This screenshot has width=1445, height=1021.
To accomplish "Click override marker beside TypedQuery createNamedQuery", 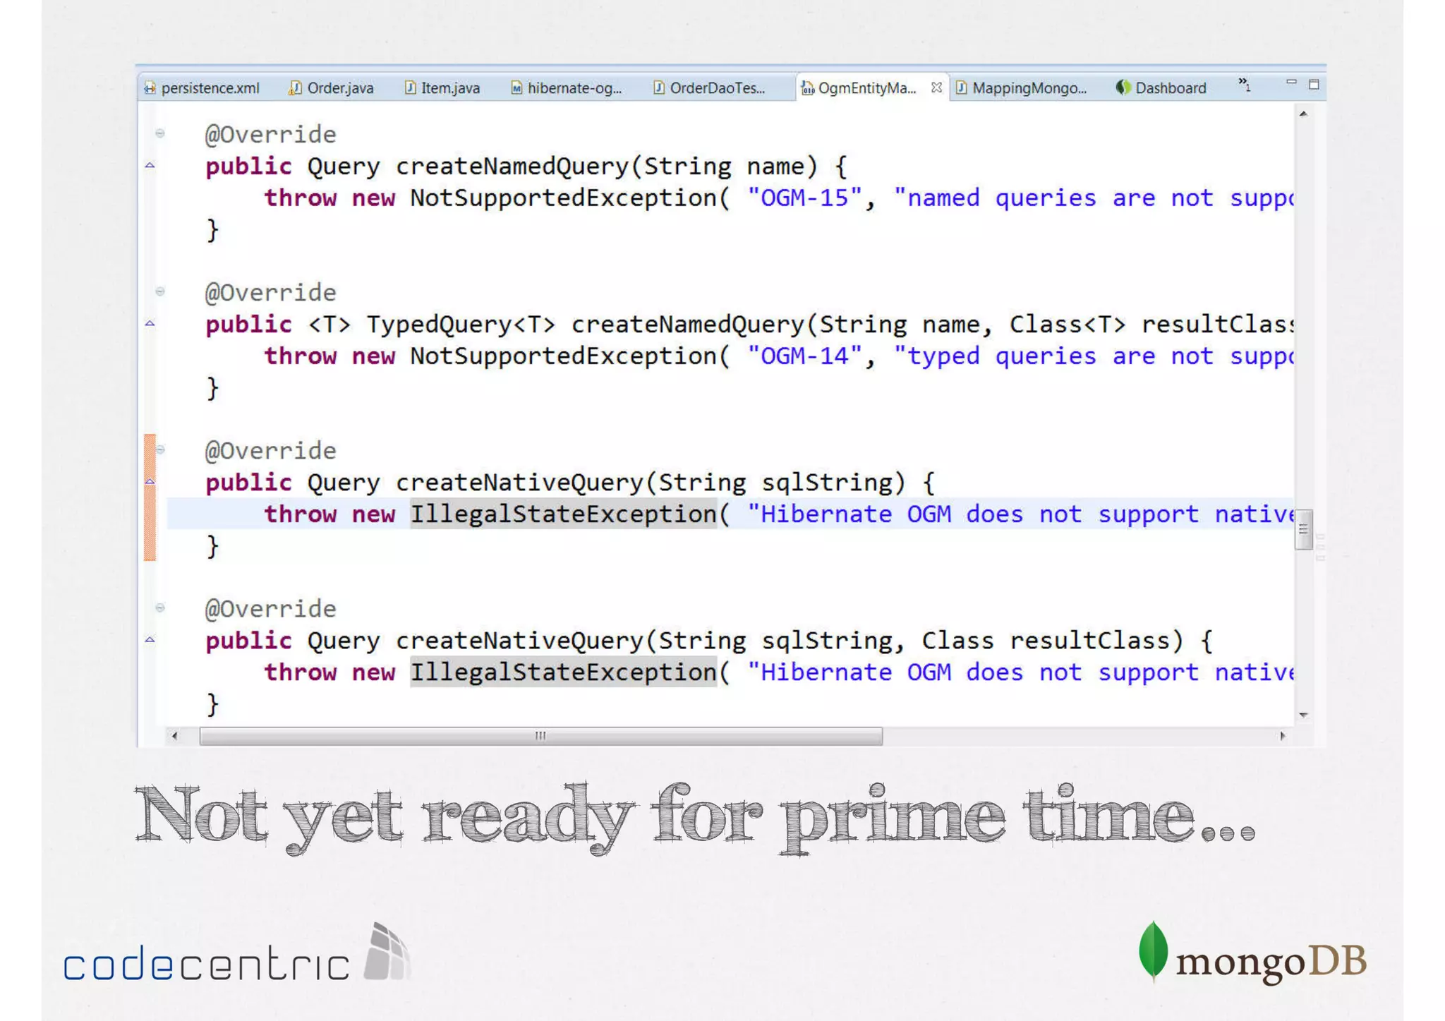I will pos(150,323).
